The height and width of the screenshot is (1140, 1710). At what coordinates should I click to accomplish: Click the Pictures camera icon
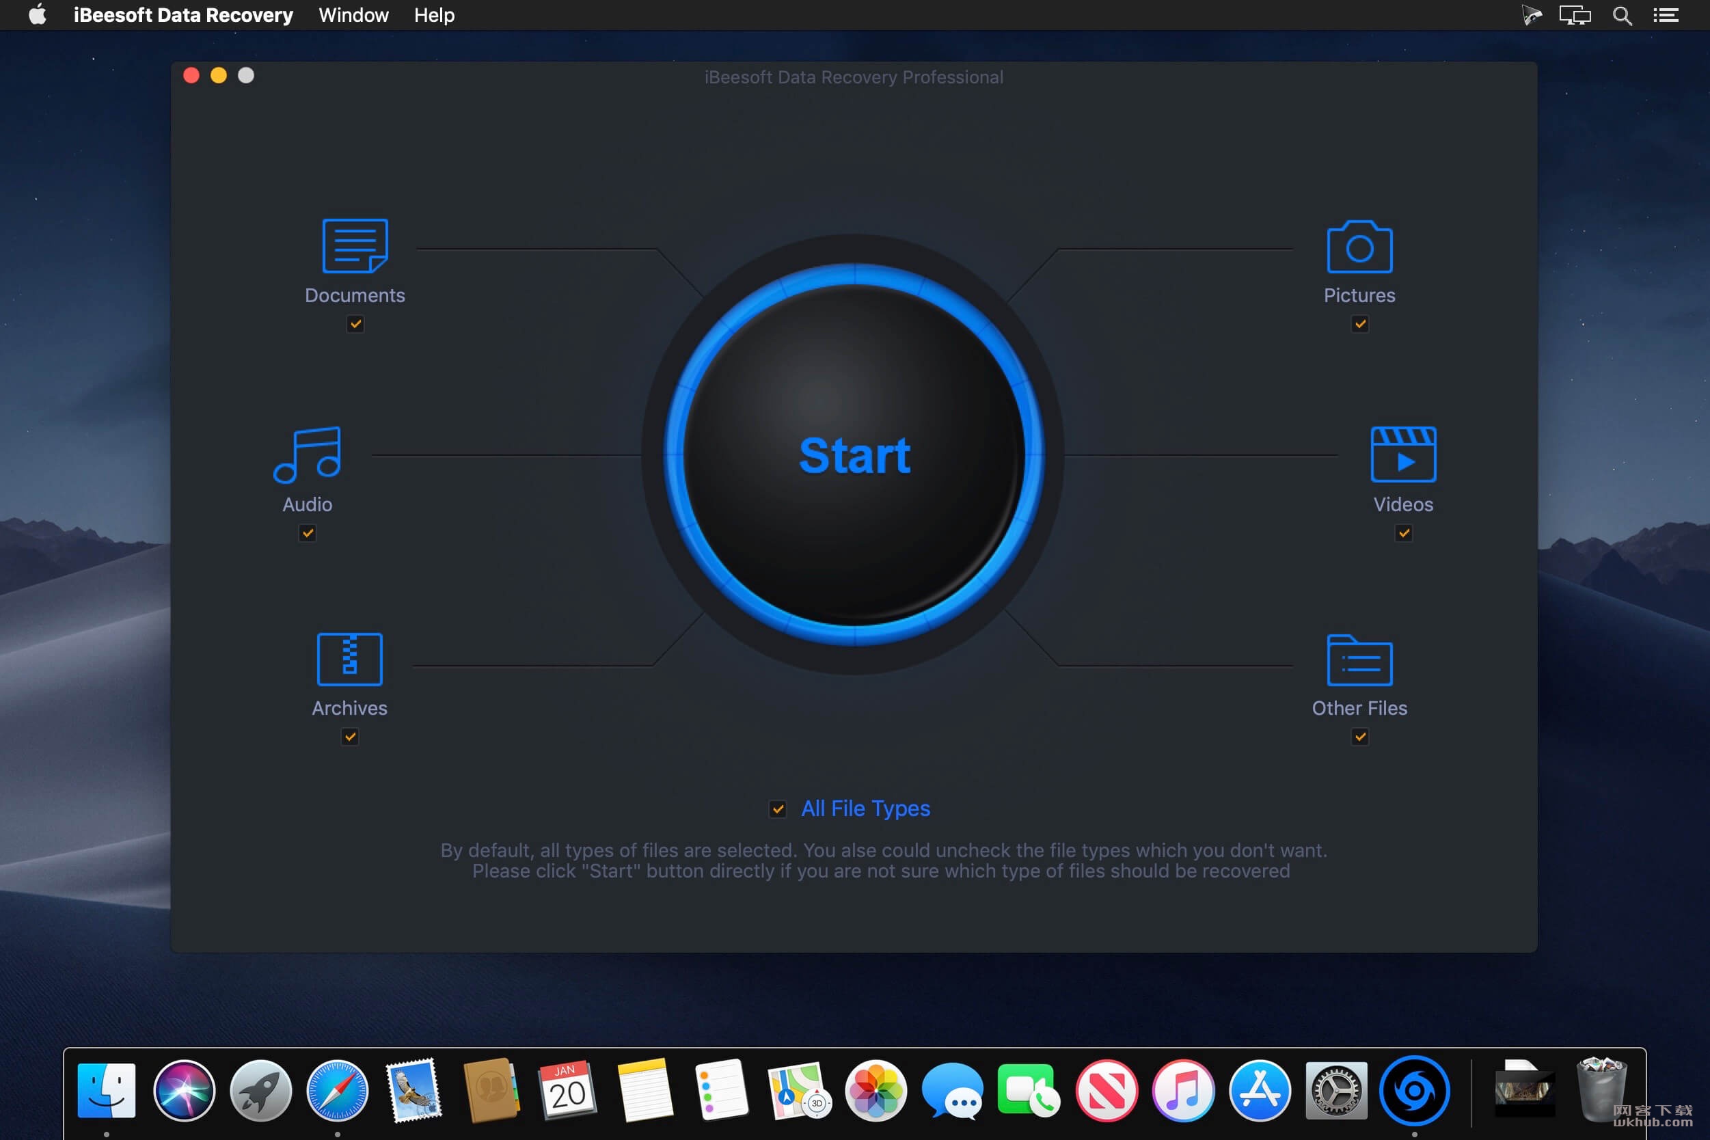1359,247
